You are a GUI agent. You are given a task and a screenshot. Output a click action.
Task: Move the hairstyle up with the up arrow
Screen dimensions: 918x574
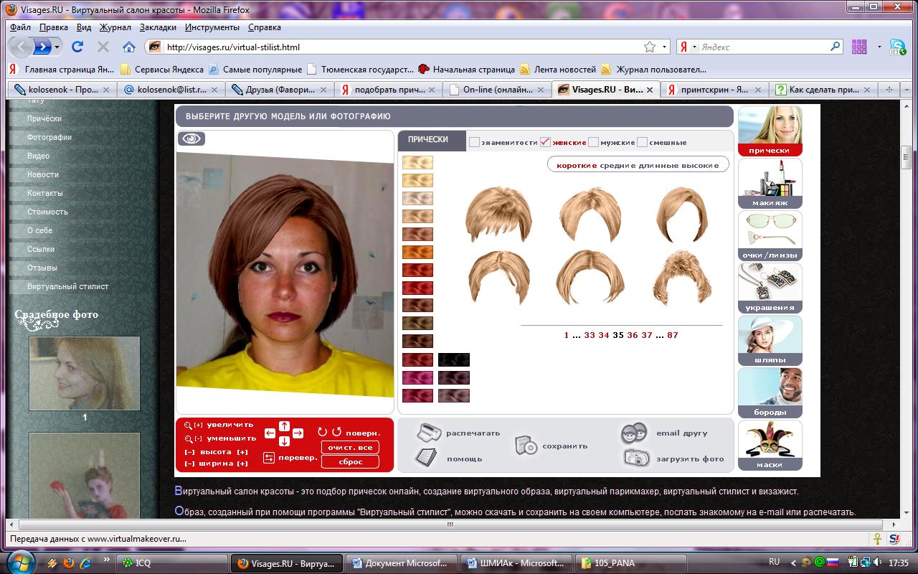[x=284, y=425]
